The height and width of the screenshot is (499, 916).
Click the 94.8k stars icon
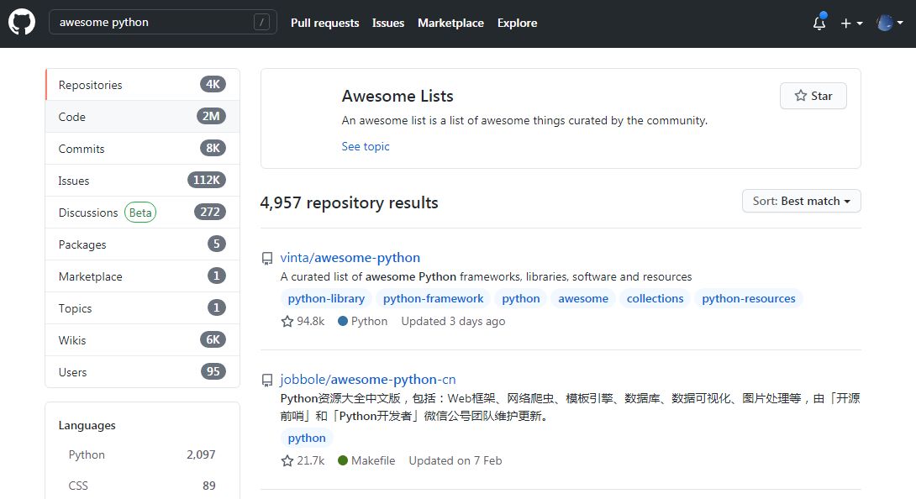[x=287, y=322]
